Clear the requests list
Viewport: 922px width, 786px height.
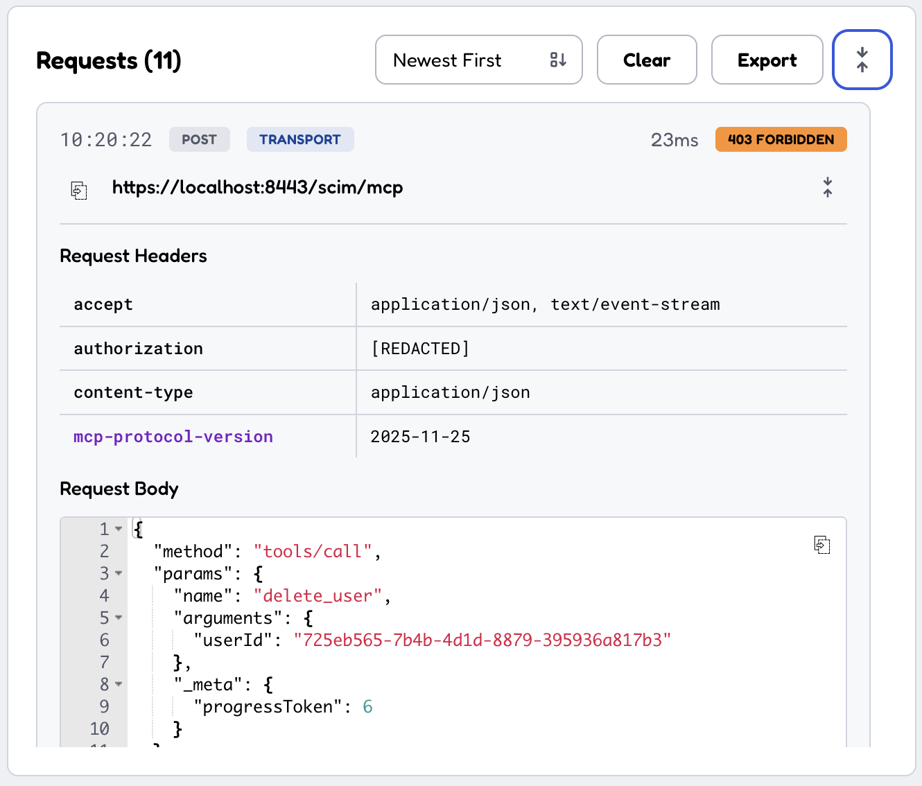[x=647, y=60]
